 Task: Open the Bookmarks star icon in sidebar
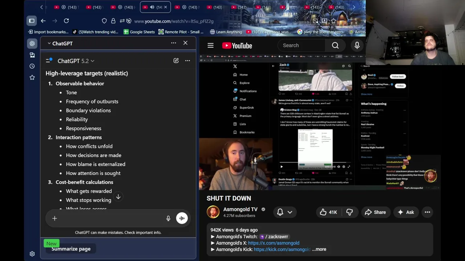point(32,77)
